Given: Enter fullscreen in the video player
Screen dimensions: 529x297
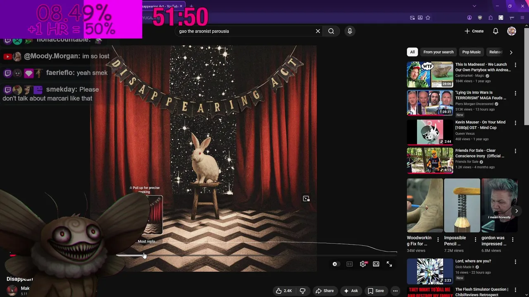Looking at the screenshot, I should coord(389,264).
